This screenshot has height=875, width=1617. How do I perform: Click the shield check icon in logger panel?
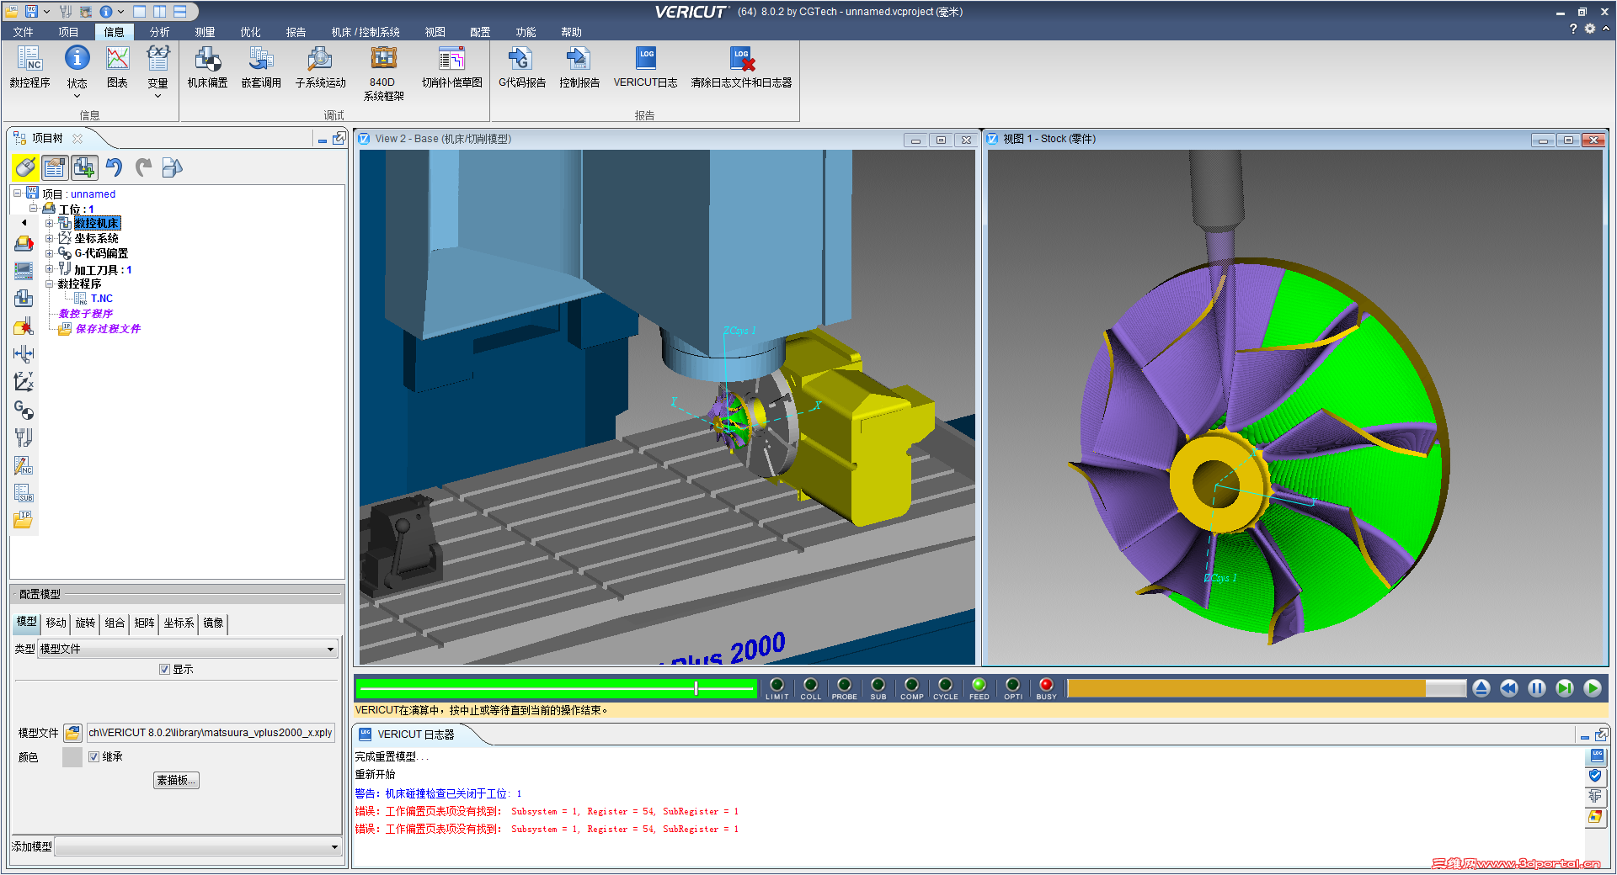point(1595,776)
